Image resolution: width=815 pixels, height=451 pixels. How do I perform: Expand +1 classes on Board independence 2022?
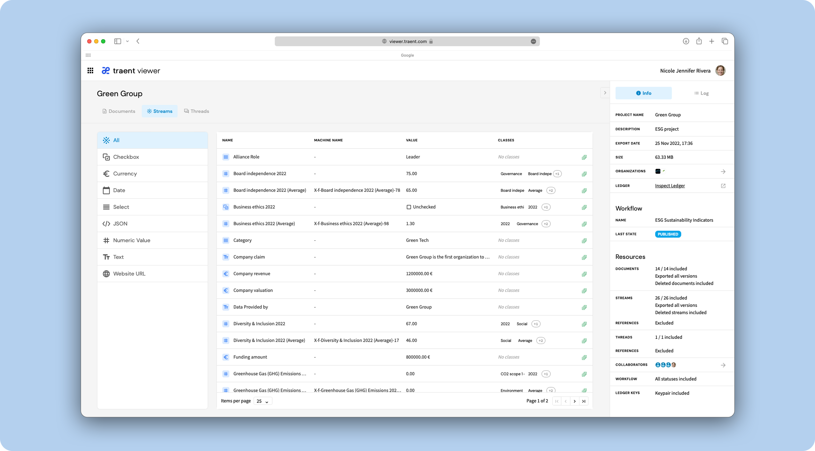pos(557,174)
